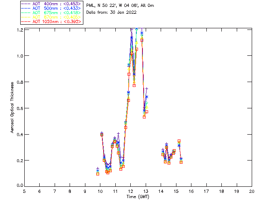Click the x-axis label 11
This screenshot has height=207, width=259.
pyautogui.click(x=115, y=191)
